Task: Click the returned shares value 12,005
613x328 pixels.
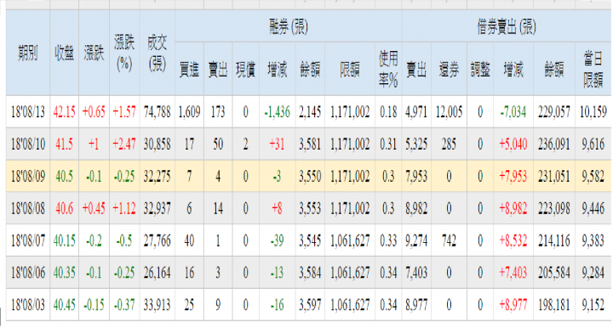Action: pyautogui.click(x=449, y=112)
